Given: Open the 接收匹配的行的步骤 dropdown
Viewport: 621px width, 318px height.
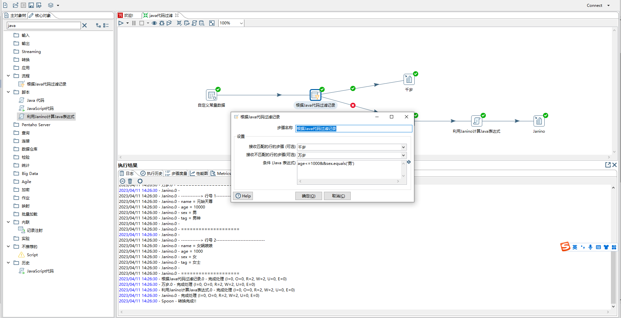Looking at the screenshot, I should (403, 147).
